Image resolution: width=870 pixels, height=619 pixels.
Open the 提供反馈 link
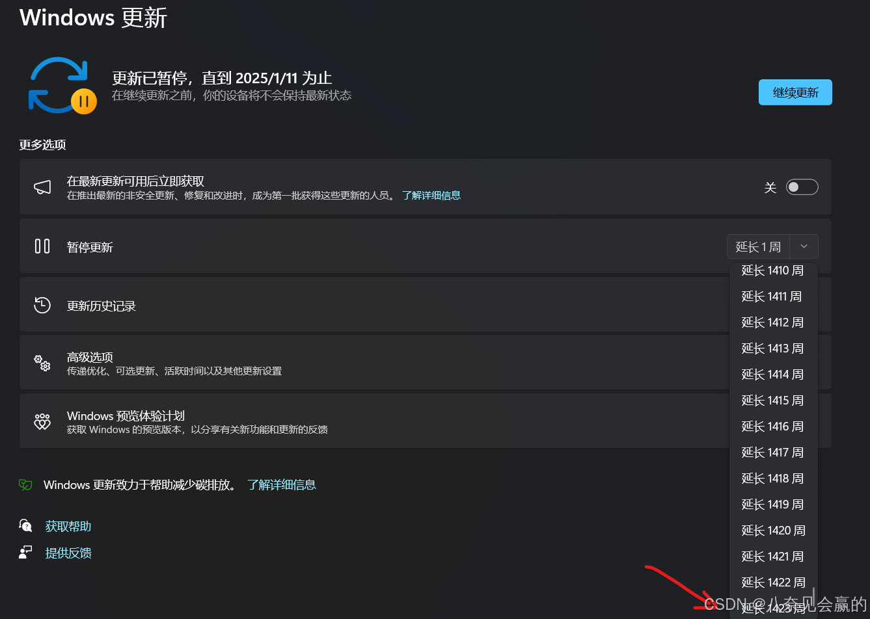pyautogui.click(x=68, y=553)
